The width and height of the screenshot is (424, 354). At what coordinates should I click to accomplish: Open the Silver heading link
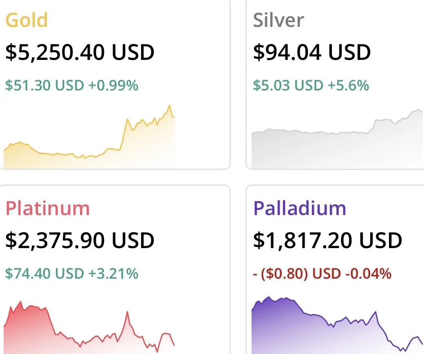point(278,20)
